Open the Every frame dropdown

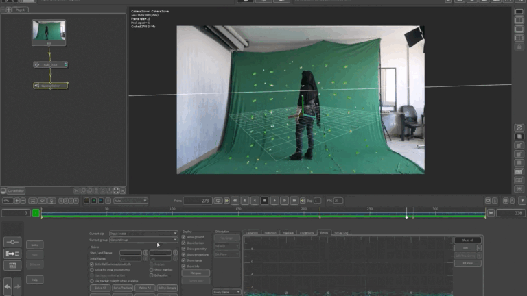pyautogui.click(x=226, y=292)
